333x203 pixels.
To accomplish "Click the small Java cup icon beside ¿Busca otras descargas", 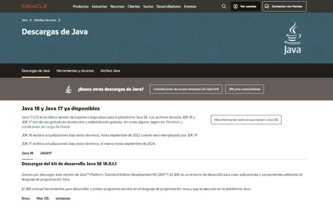I will point(68,89).
